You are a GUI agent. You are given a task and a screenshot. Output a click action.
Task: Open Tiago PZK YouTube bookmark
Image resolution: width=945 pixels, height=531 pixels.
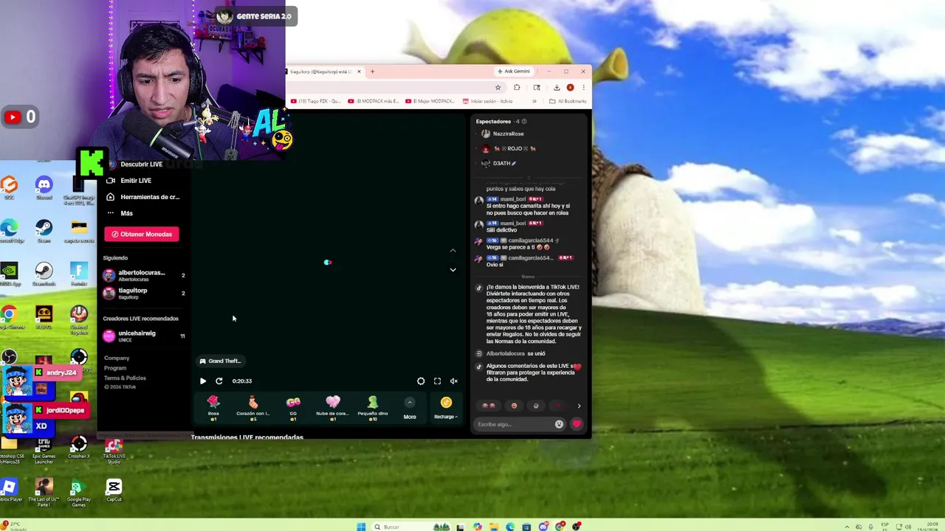pyautogui.click(x=315, y=101)
